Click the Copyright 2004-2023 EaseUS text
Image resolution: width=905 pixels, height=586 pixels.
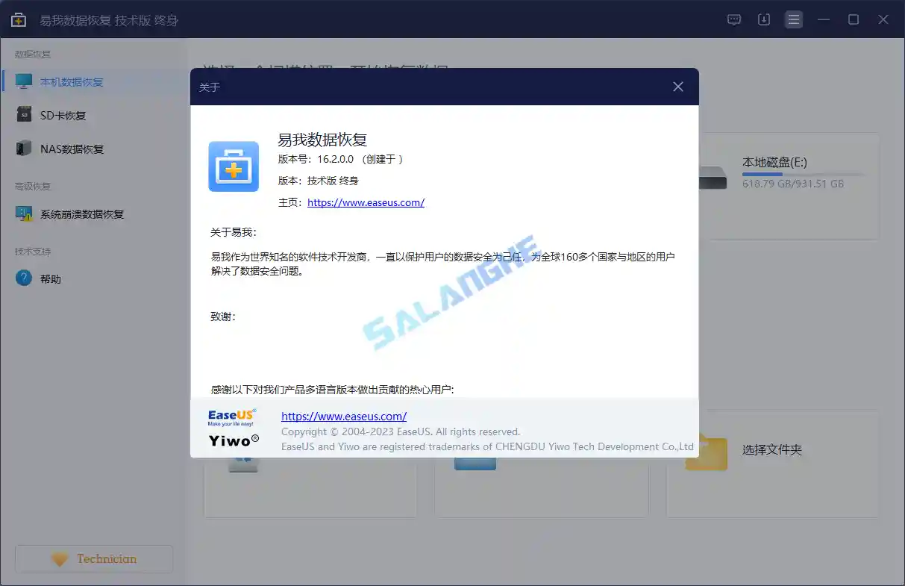point(401,431)
